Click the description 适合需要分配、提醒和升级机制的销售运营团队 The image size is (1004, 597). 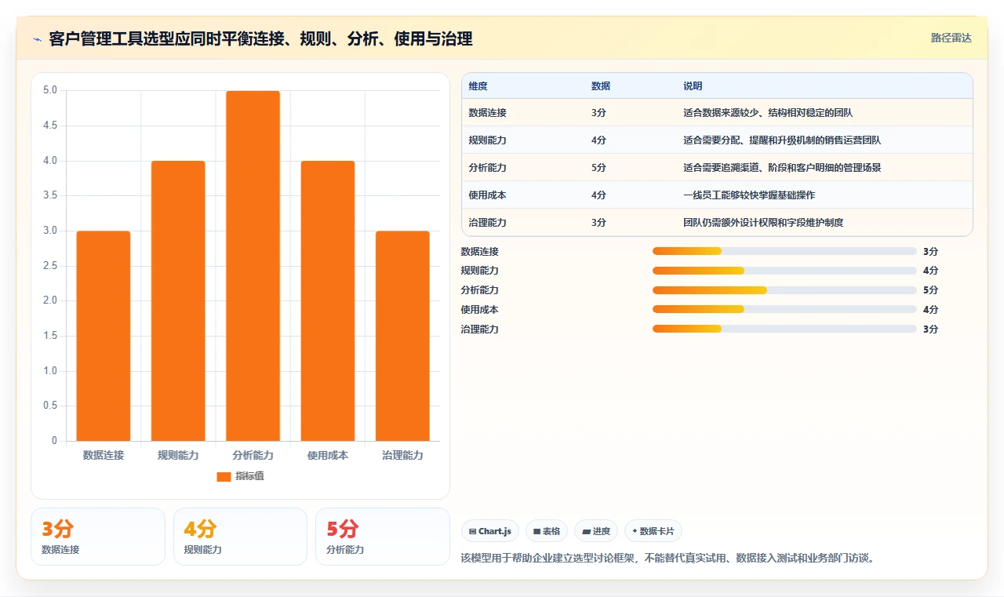pyautogui.click(x=782, y=140)
